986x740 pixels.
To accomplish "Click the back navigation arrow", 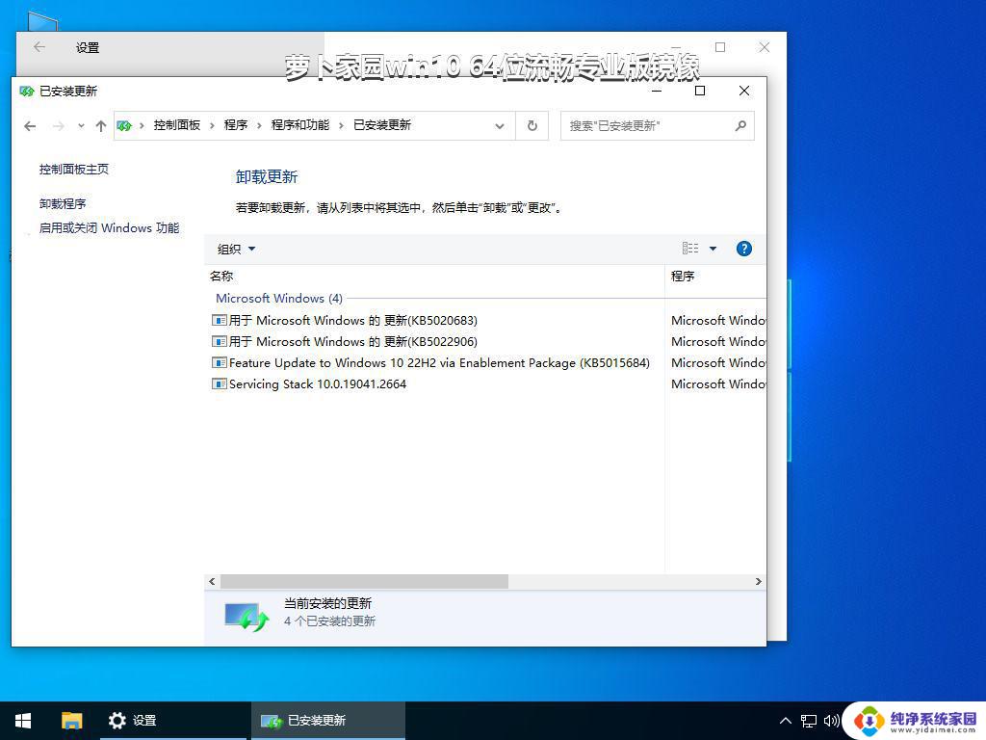I will pyautogui.click(x=30, y=125).
